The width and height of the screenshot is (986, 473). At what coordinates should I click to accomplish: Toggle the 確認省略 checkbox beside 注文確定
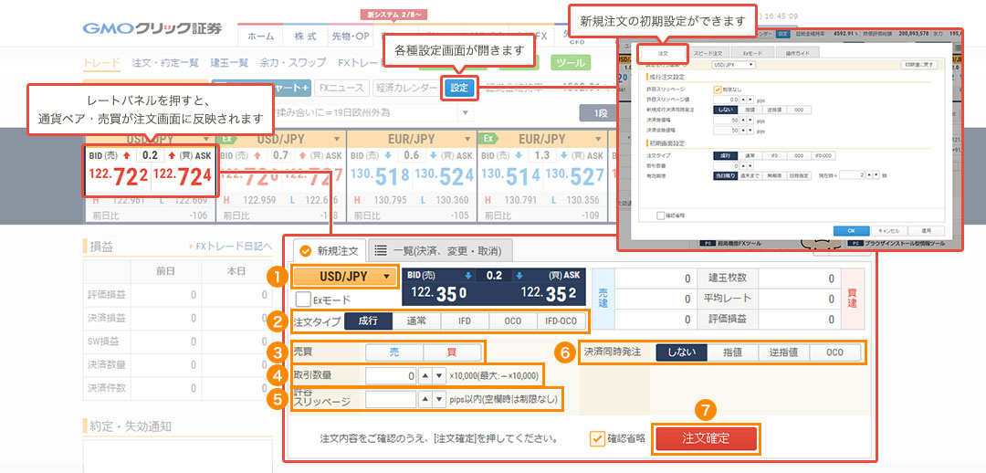(x=598, y=438)
